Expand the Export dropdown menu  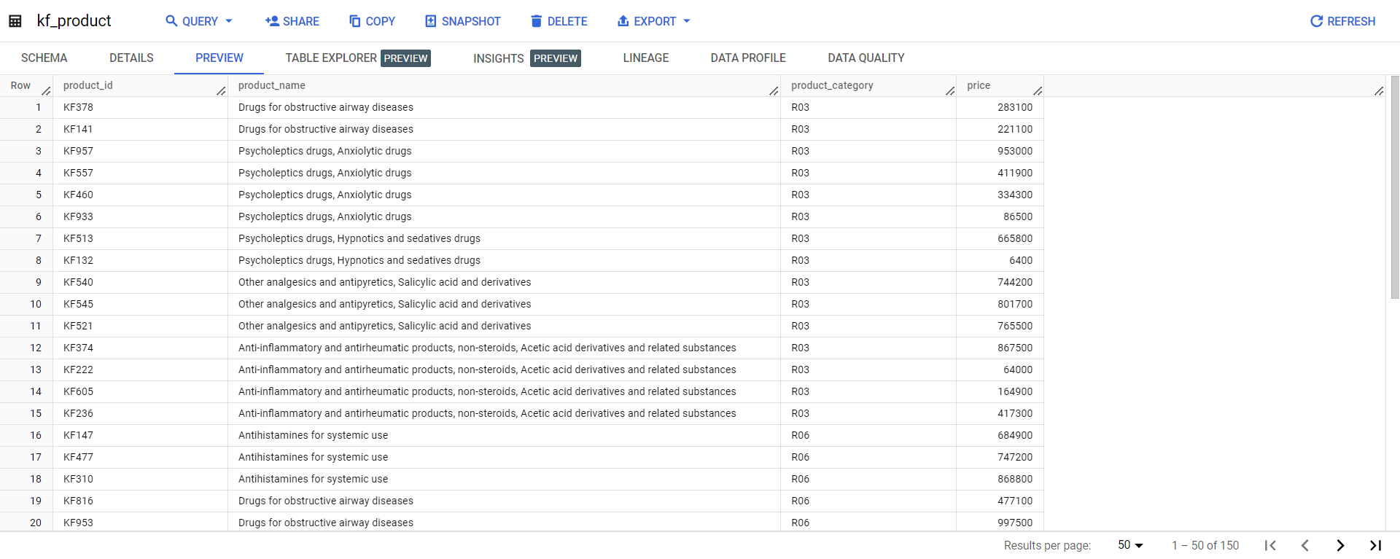(x=653, y=21)
